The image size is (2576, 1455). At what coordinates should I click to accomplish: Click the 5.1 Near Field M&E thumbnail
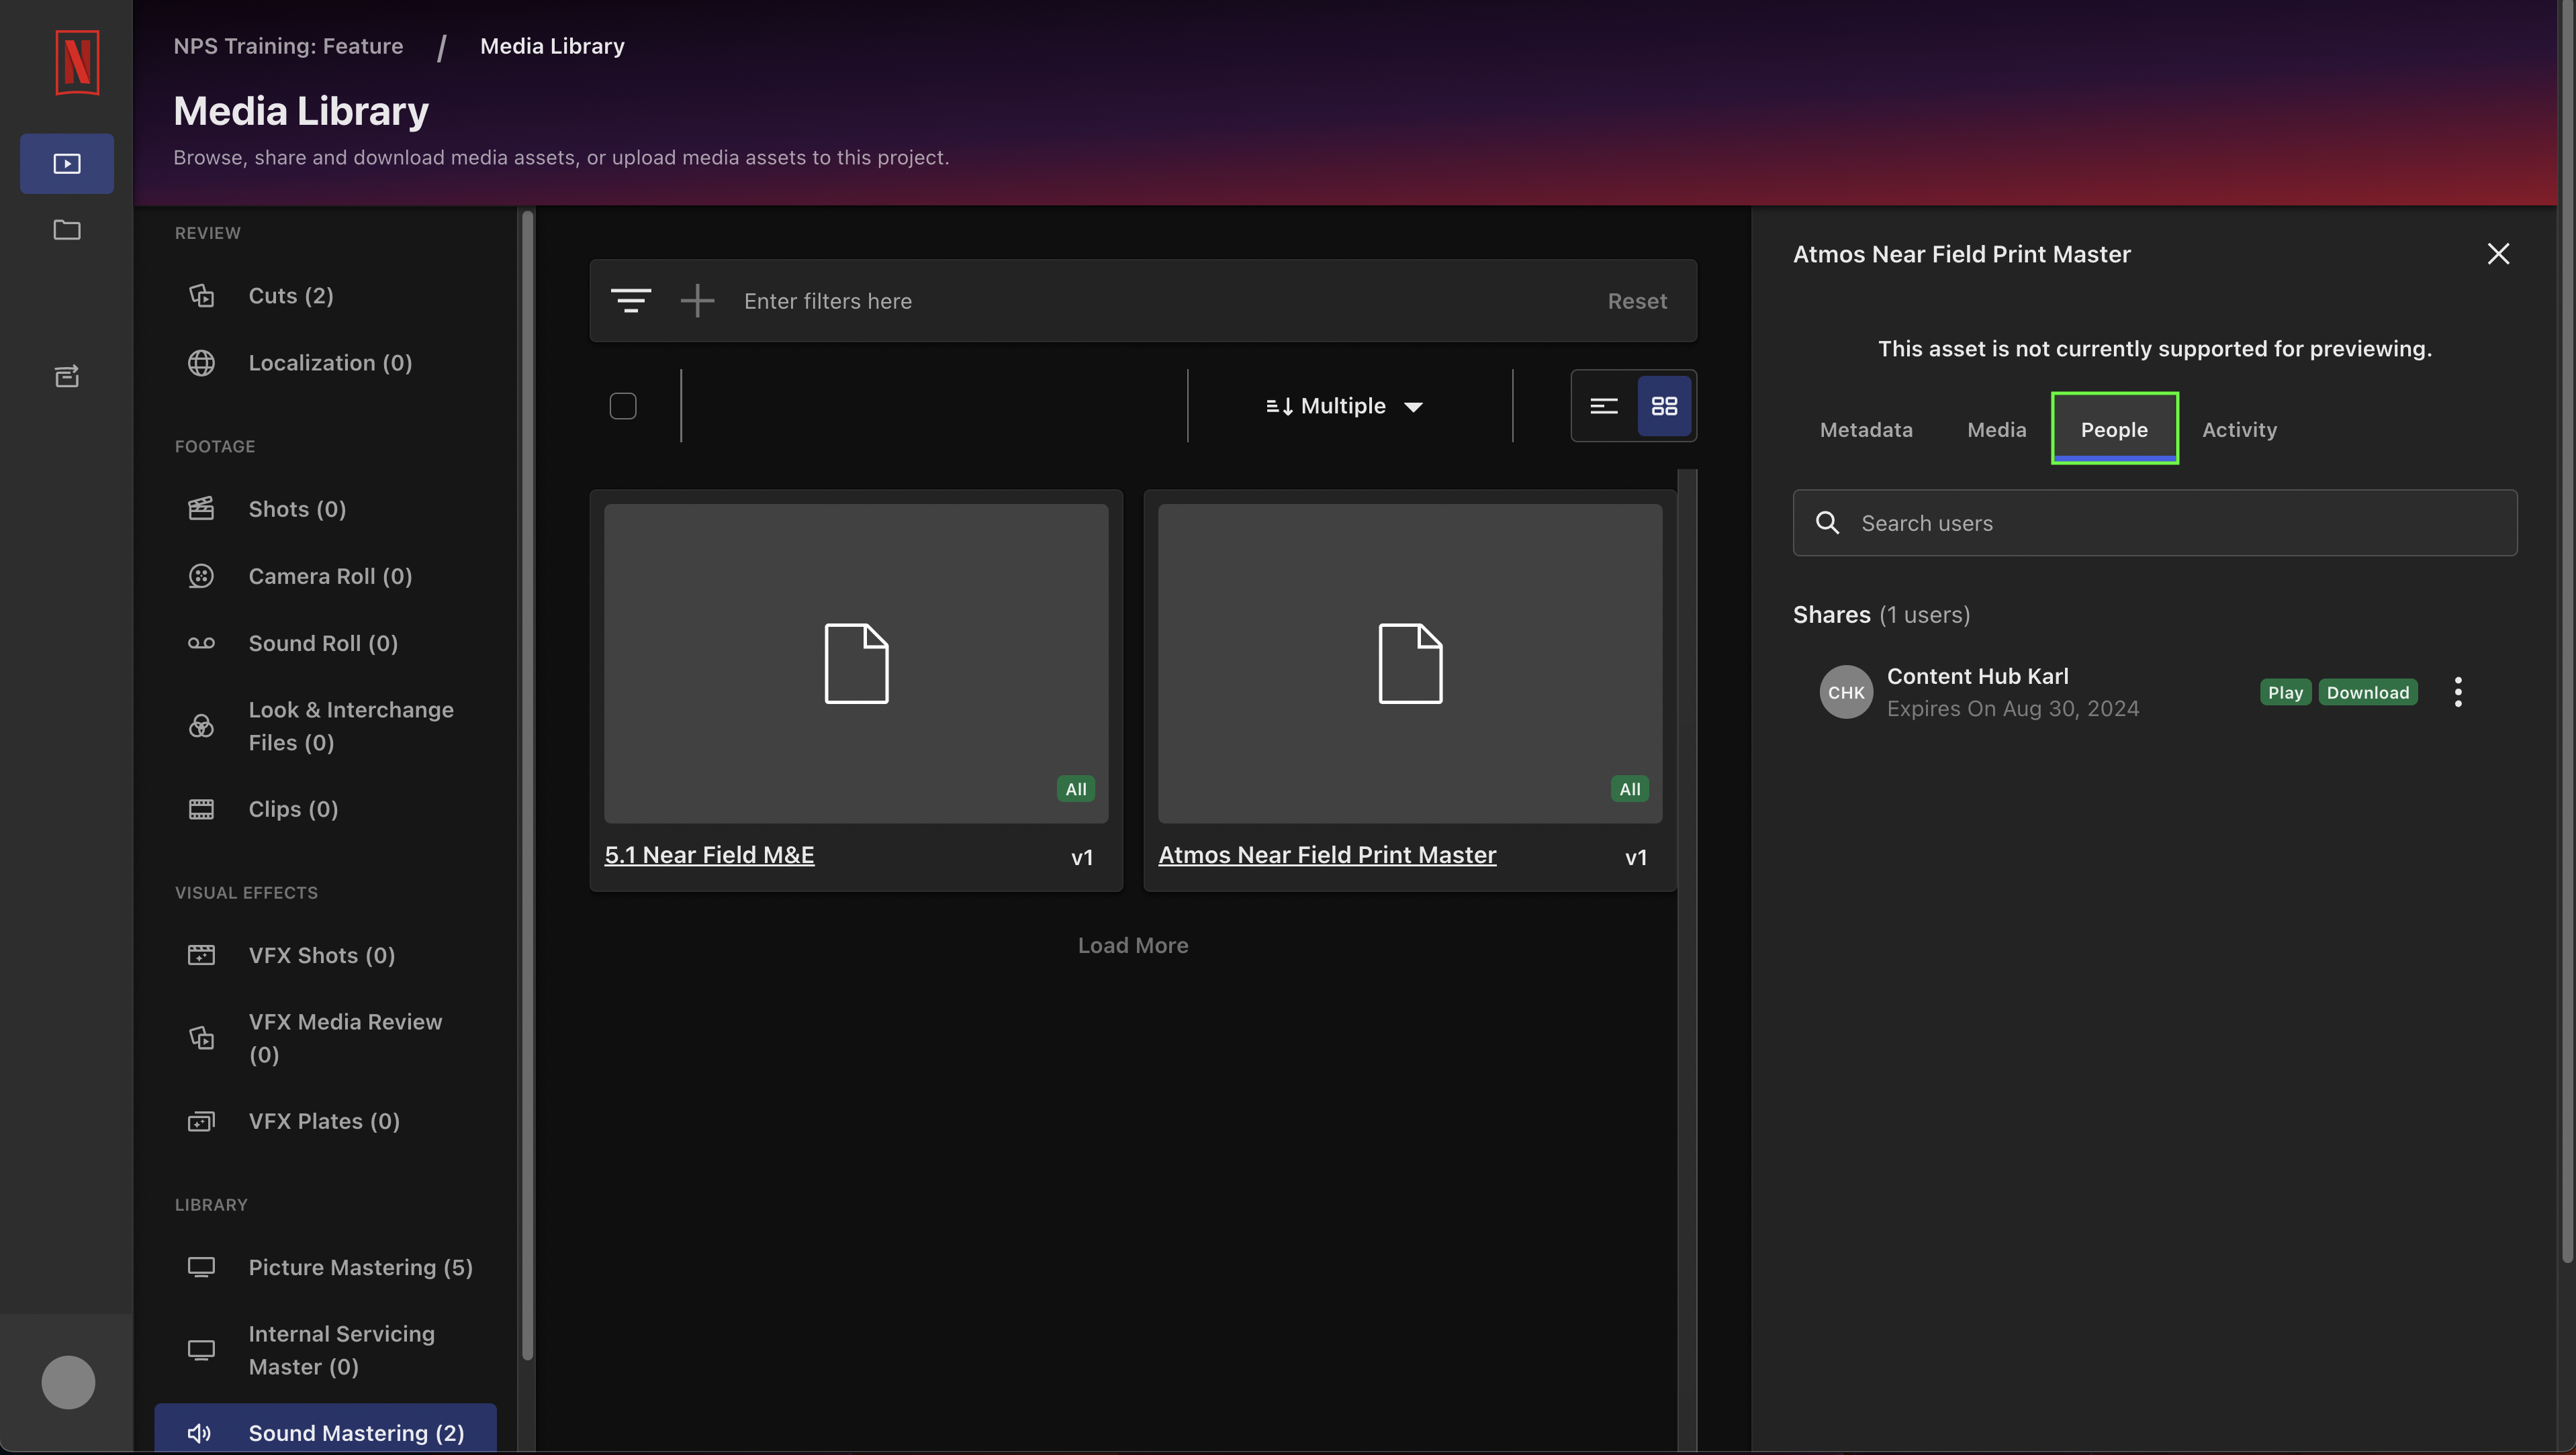(856, 664)
